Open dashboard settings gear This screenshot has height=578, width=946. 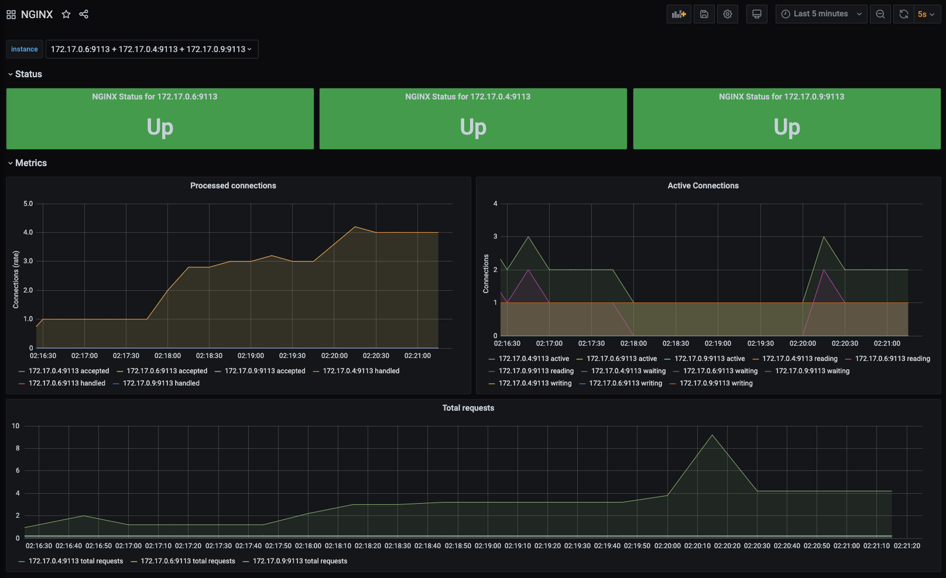tap(728, 14)
